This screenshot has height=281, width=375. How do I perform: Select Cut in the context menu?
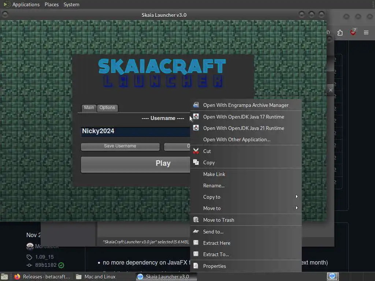[246, 151]
